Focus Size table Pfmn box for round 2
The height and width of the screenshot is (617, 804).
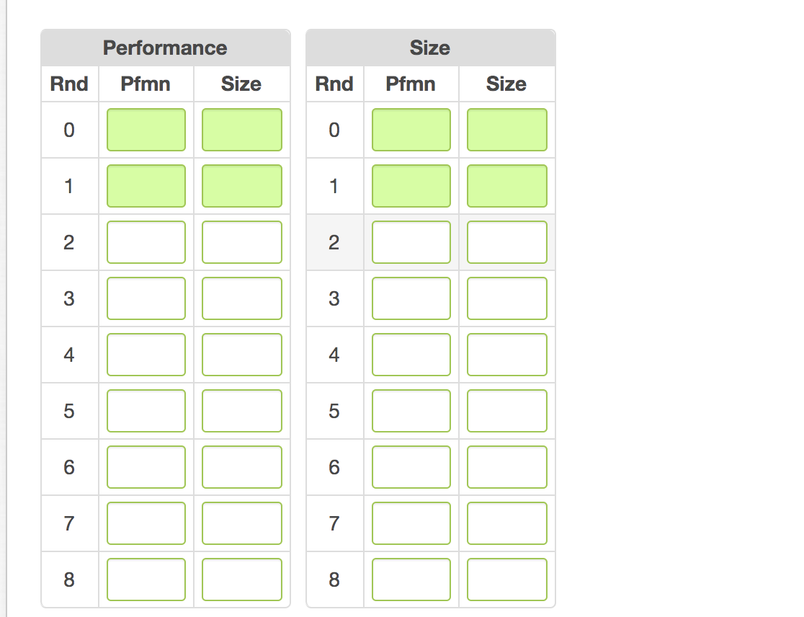(411, 242)
